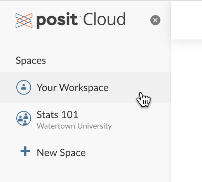Click the Your Workspace person icon
The height and width of the screenshot is (182, 202).
coord(24,87)
